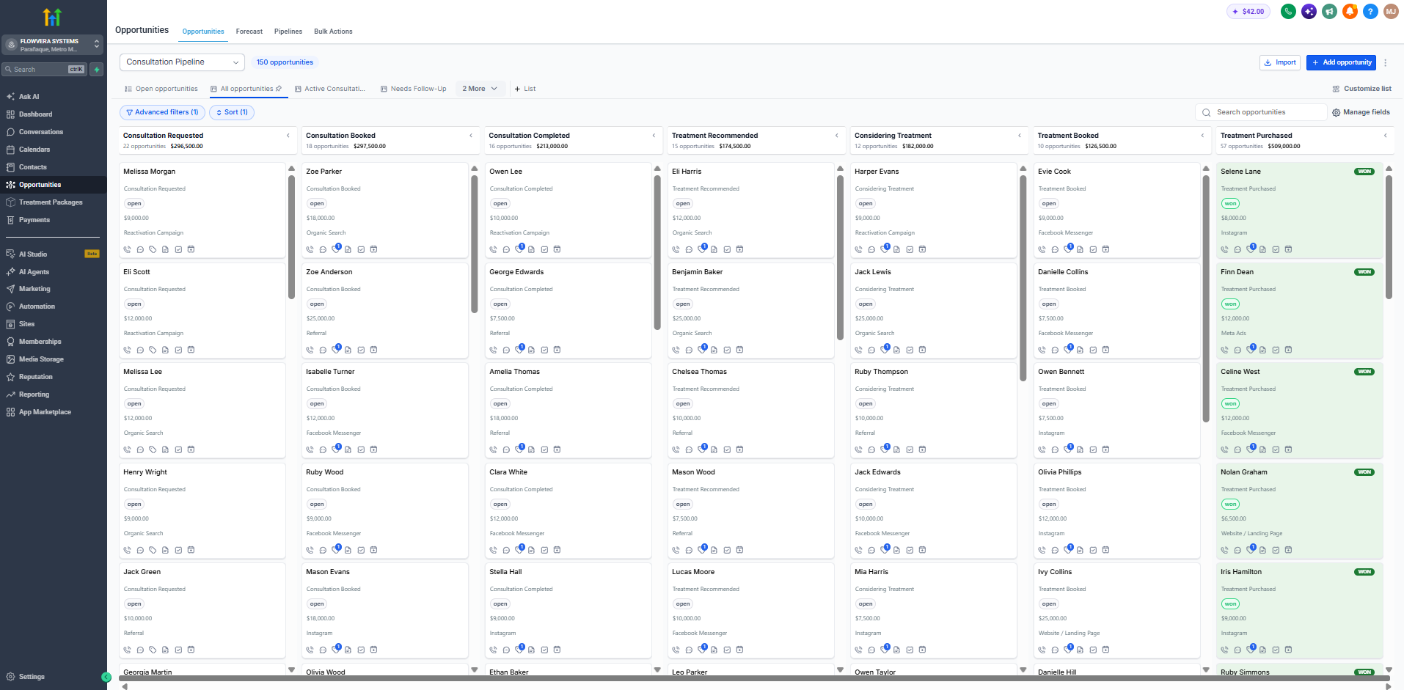
Task: Click the Consultation Requested column scrollbar
Action: pos(291,235)
